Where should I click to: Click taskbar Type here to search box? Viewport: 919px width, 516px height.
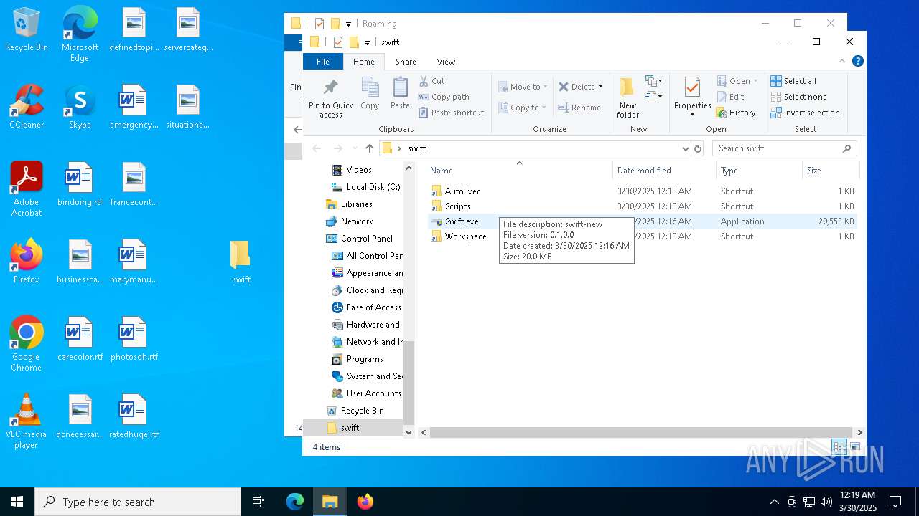(138, 502)
